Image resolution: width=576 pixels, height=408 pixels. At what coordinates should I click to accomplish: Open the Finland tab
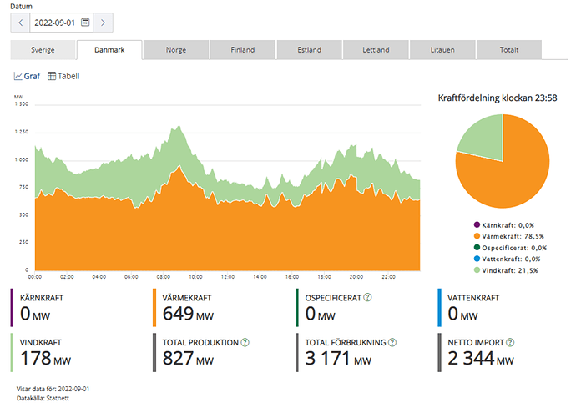tap(242, 50)
